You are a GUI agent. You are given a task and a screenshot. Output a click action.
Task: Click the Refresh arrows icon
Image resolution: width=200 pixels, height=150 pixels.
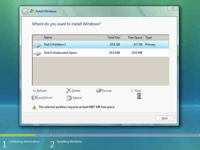tap(34, 91)
